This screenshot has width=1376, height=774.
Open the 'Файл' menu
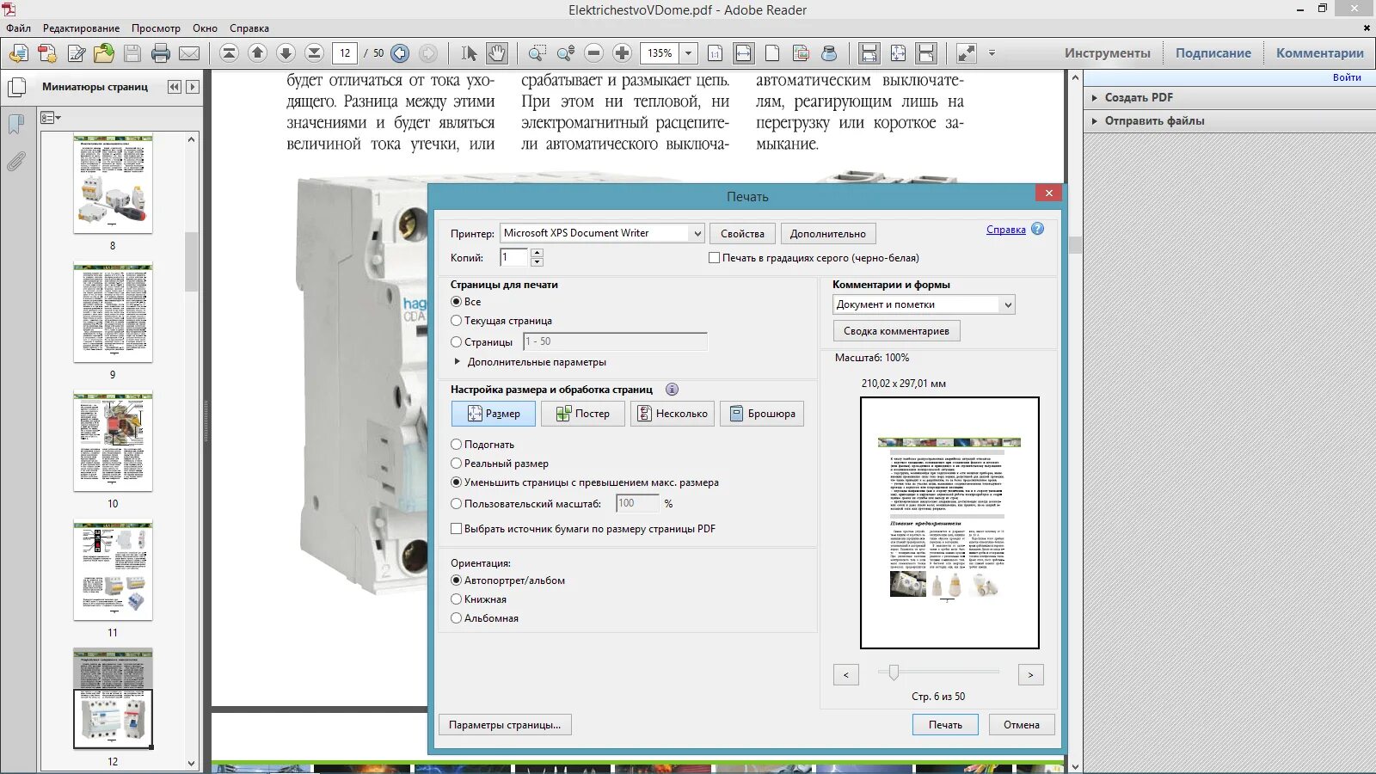pyautogui.click(x=18, y=28)
